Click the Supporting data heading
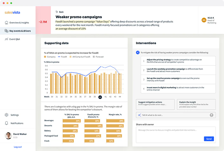224x151 pixels. coord(56,43)
